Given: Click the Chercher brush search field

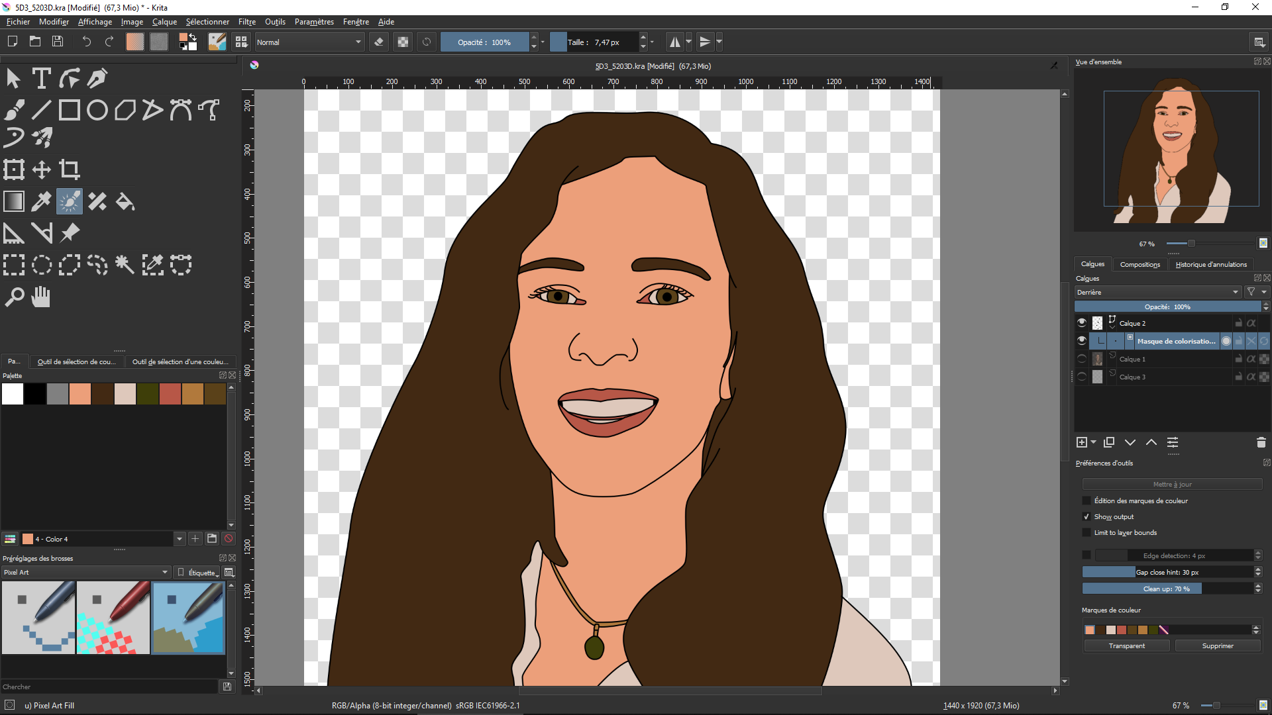Looking at the screenshot, I should pos(109,687).
